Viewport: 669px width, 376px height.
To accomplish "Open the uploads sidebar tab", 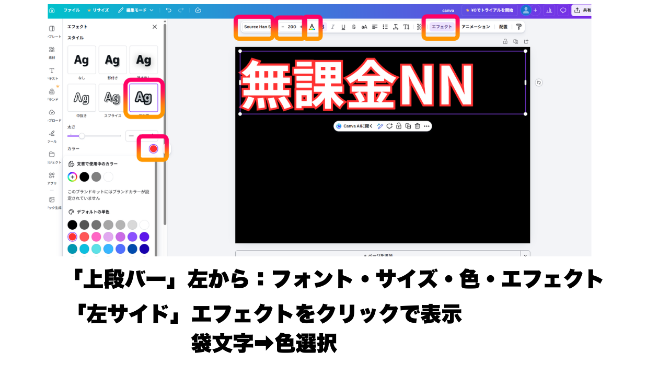I will click(52, 115).
